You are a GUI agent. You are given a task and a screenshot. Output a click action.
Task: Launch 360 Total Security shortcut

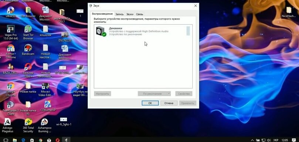click(x=28, y=125)
